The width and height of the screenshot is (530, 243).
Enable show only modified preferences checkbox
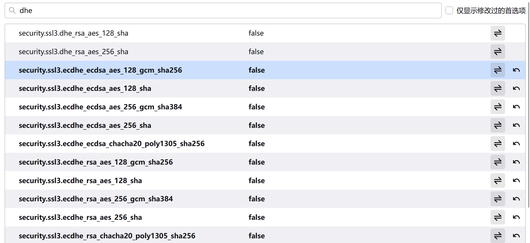coord(449,10)
